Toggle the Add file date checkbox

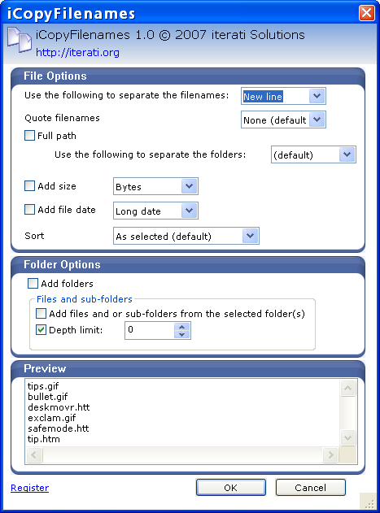pyautogui.click(x=29, y=210)
